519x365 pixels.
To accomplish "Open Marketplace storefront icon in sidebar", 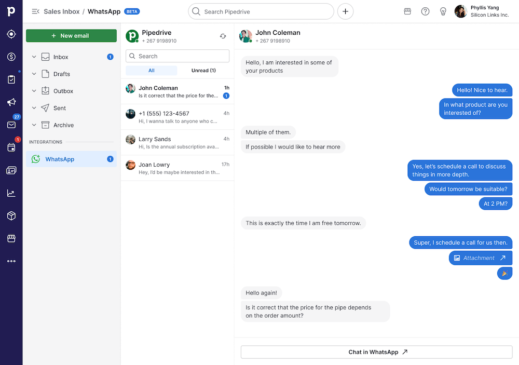I will pos(11,238).
